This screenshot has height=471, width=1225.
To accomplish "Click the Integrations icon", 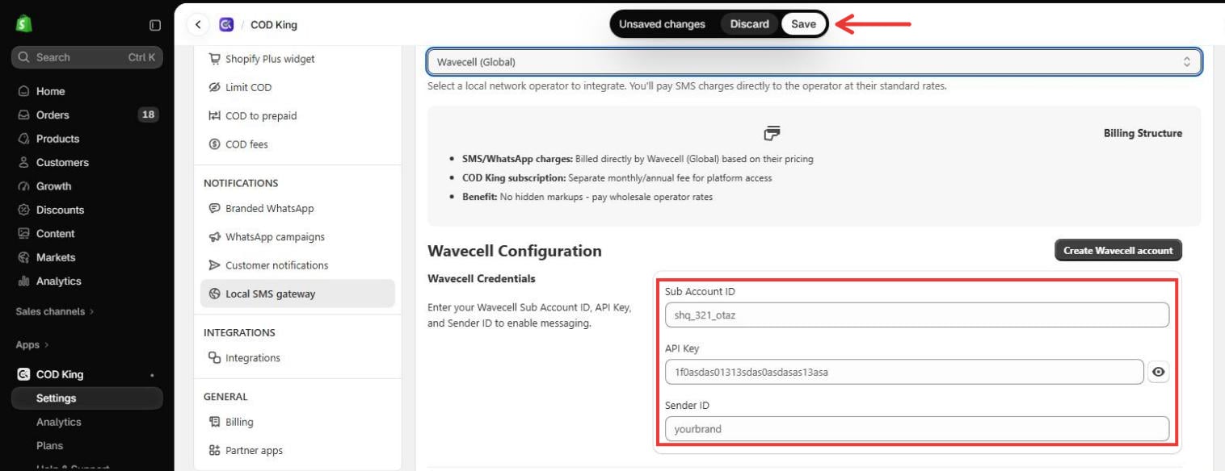I will pos(214,358).
